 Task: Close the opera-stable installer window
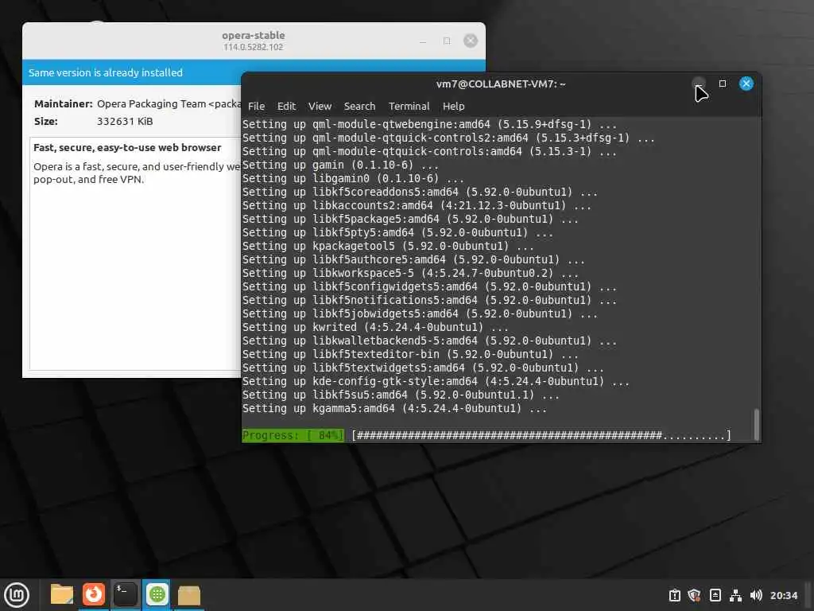(x=471, y=41)
